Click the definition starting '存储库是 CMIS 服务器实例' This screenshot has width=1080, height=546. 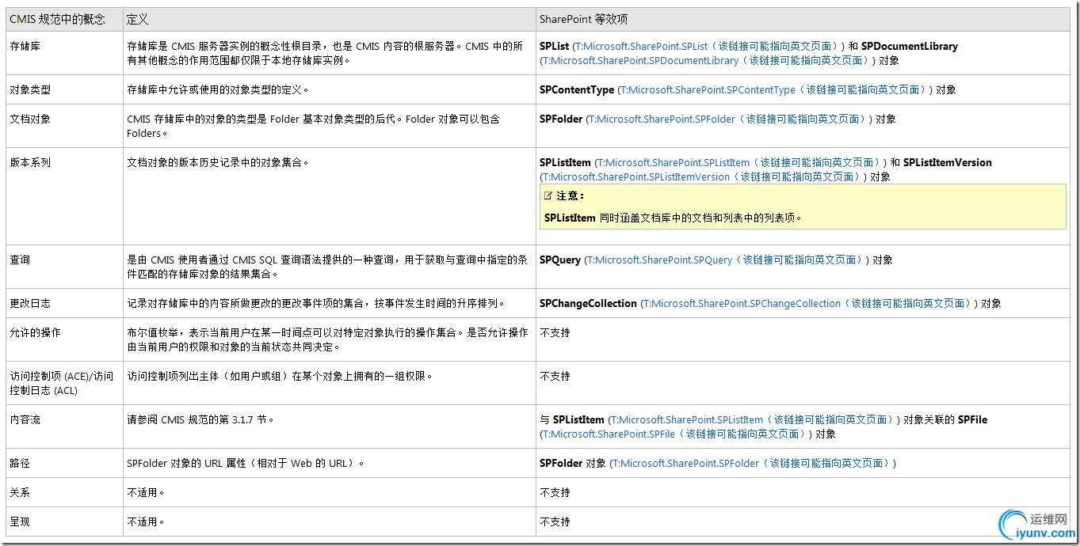point(326,54)
